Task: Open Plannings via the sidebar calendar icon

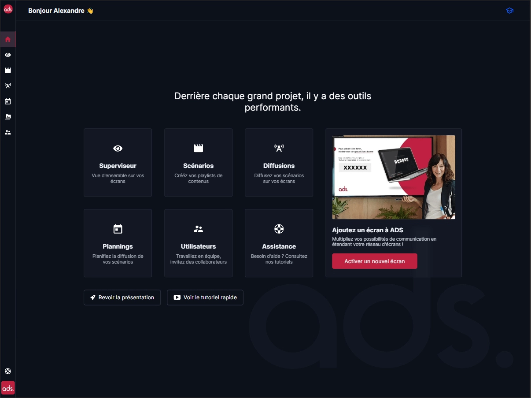Action: coord(7,101)
